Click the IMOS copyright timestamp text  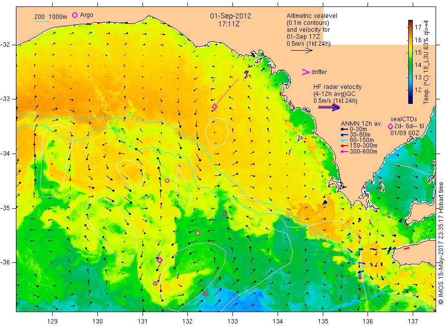[x=441, y=243]
